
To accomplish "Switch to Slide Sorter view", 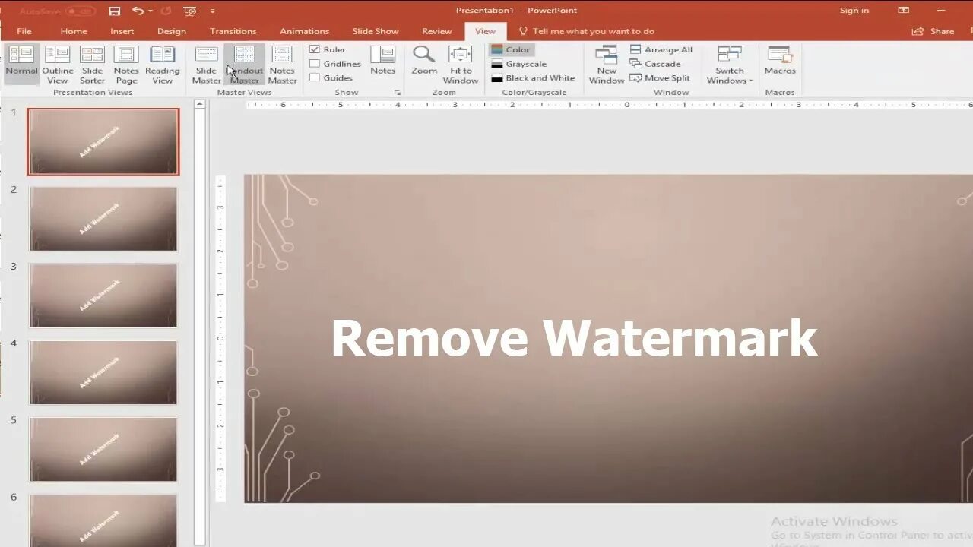I will click(x=92, y=63).
